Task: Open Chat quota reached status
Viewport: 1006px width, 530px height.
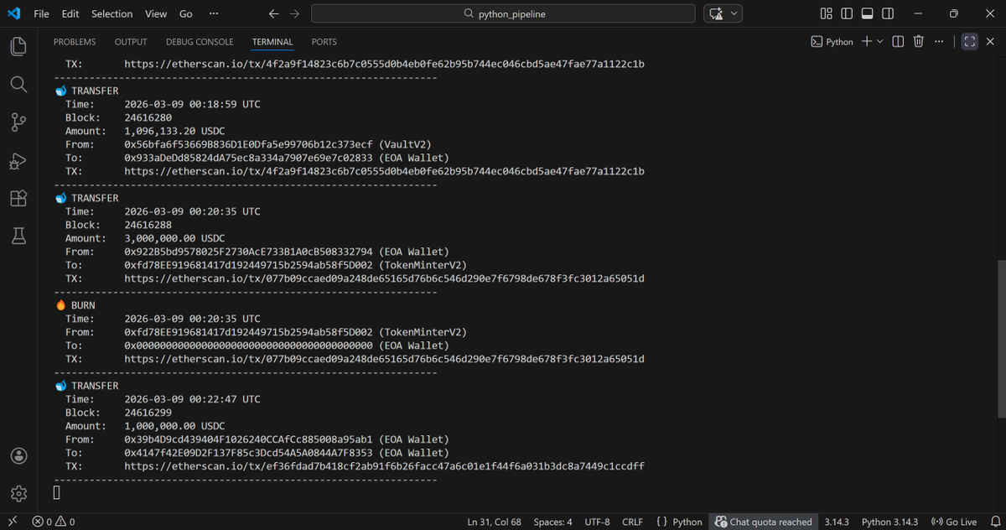Action: (764, 522)
